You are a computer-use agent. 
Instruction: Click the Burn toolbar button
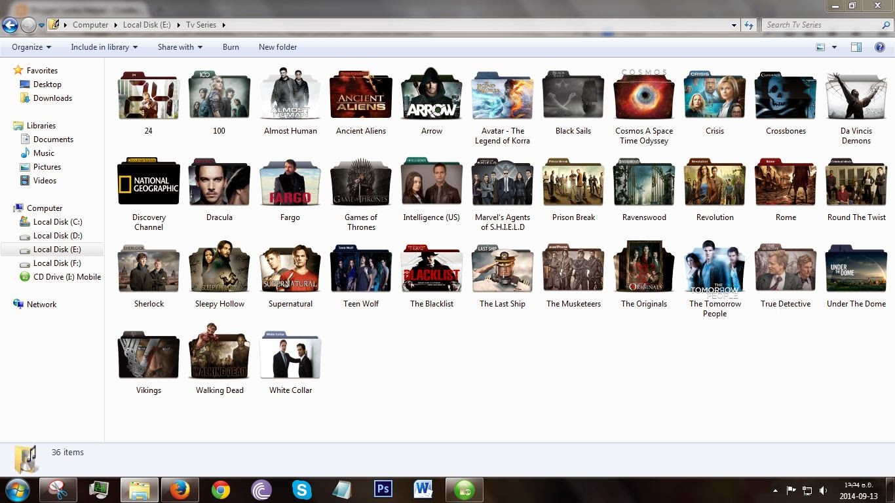[231, 47]
